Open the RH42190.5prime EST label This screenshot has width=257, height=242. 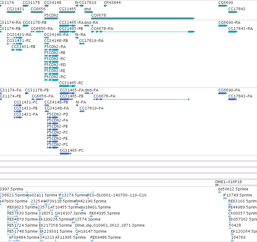(91, 201)
